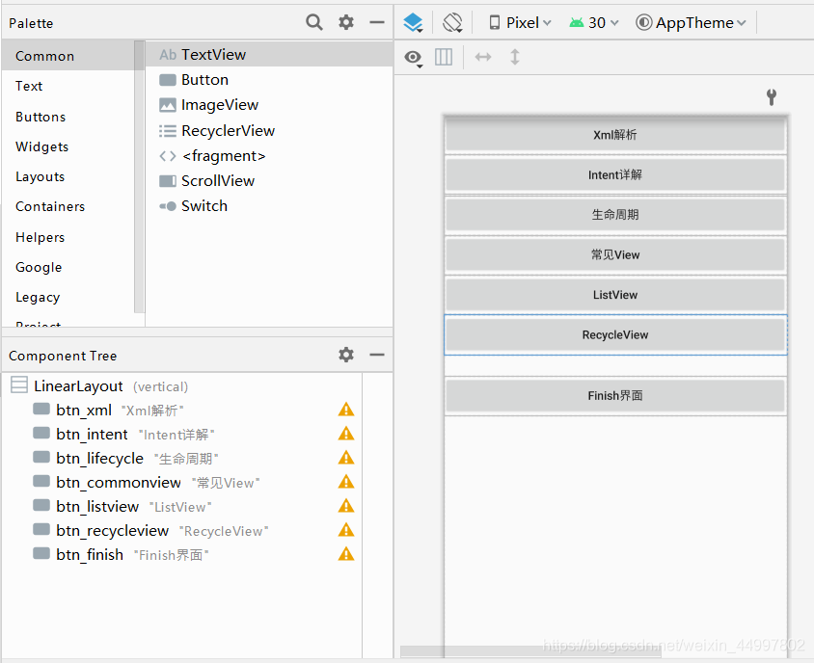Viewport: 814px width, 663px height.
Task: Click warning icon for btn_listview
Action: pos(345,506)
